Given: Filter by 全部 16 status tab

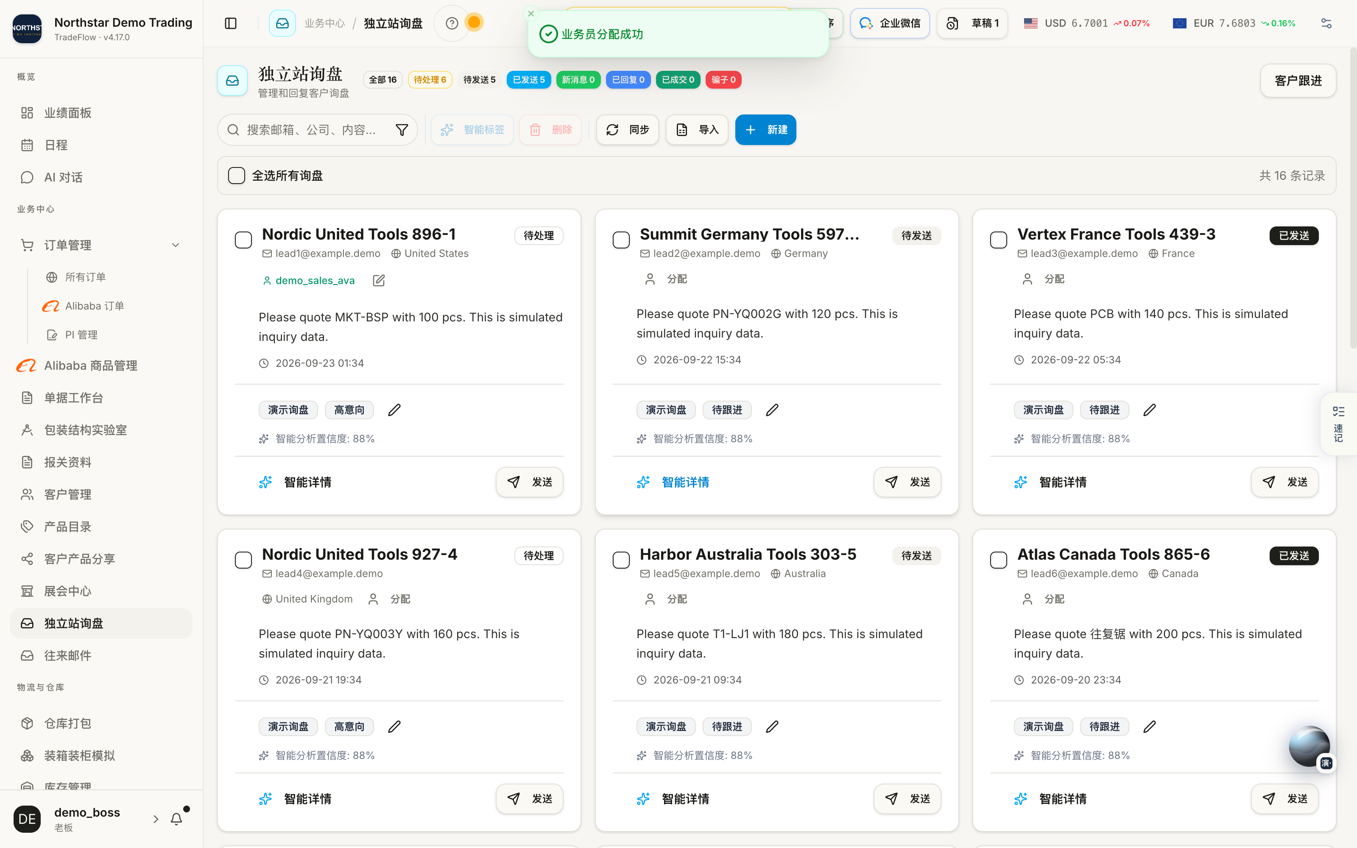Looking at the screenshot, I should (383, 80).
